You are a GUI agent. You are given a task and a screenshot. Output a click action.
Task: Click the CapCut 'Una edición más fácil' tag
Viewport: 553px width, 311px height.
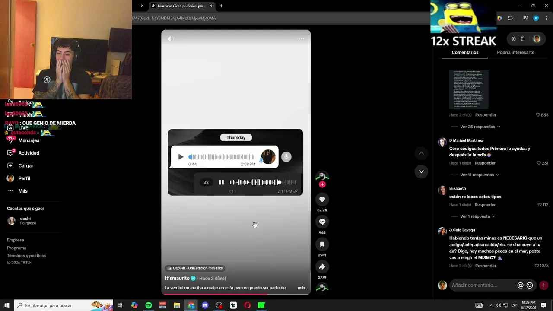[195, 268]
